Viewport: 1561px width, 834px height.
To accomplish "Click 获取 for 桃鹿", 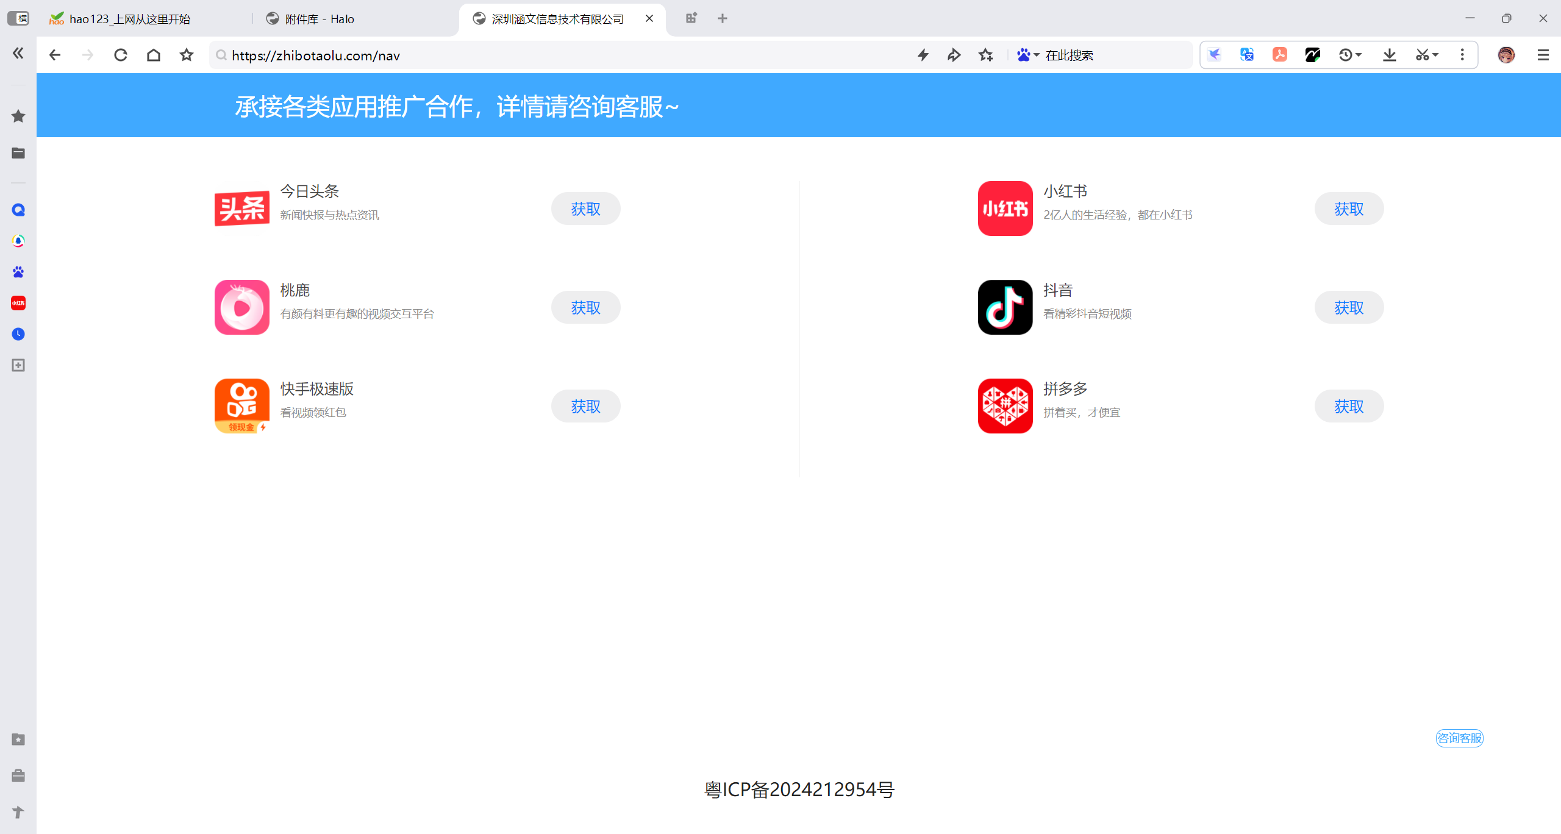I will pos(585,307).
